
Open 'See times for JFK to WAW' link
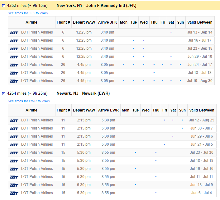tap(28, 13)
